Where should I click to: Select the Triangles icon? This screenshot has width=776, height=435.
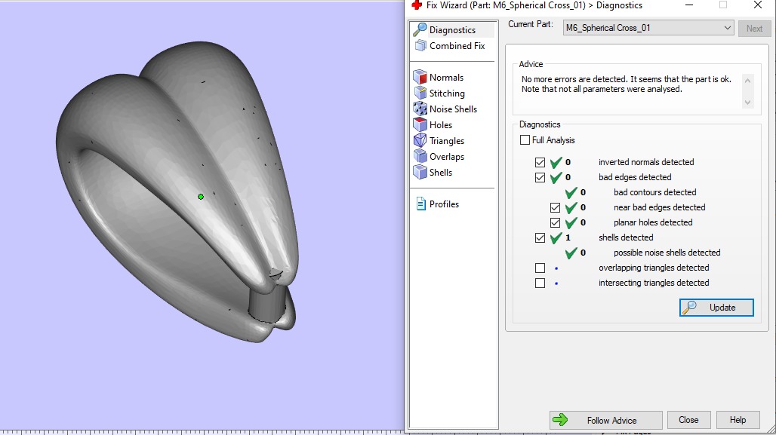pos(420,140)
